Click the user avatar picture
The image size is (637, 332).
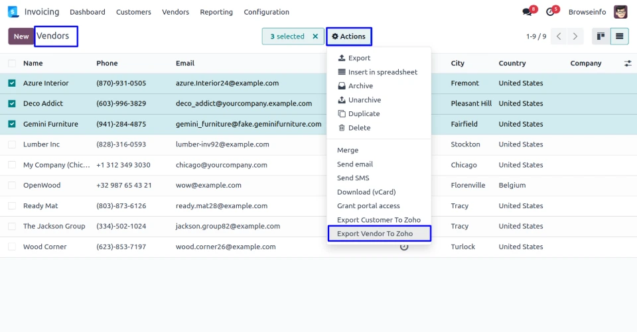tap(620, 12)
